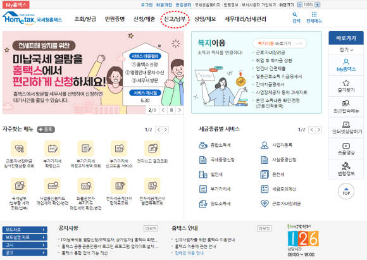The height and width of the screenshot is (260, 367).
Task: Open the 원천세 service icon
Action: [x=264, y=175]
